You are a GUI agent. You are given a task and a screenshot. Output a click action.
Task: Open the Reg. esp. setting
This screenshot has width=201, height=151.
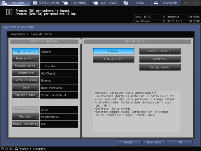26,117
